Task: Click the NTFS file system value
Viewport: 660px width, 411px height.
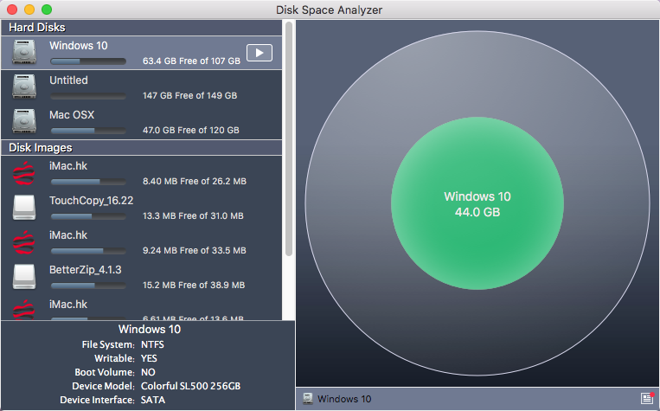Action: 152,344
